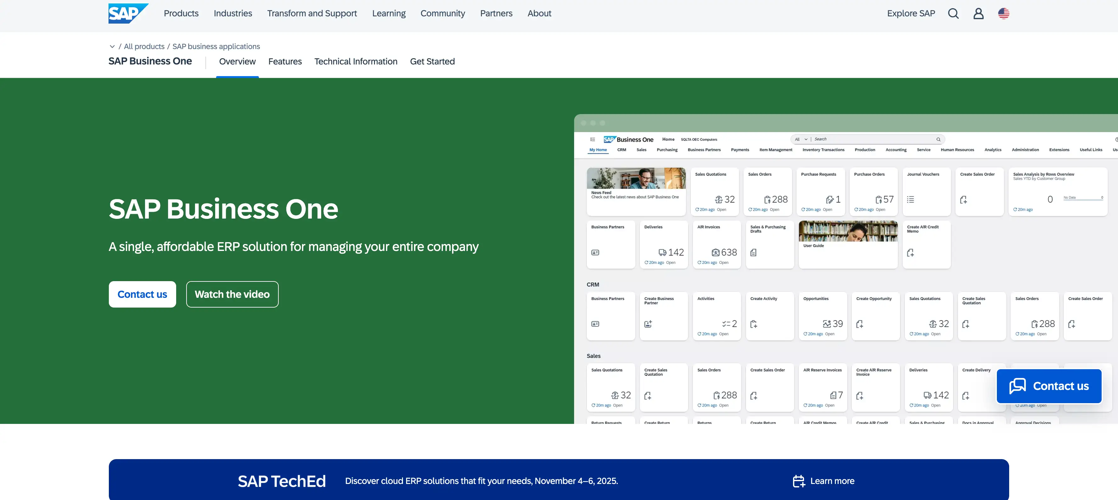Click the SAP logo
The image size is (1118, 500).
pyautogui.click(x=128, y=14)
